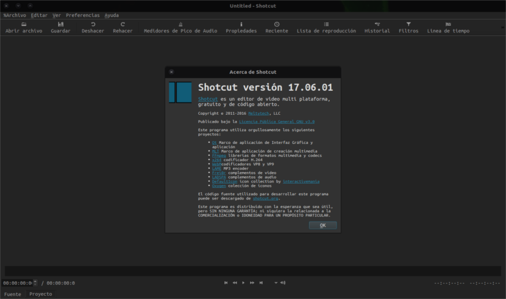Follow the MLT project link
Viewport: 506px width, 299px height.
215,151
